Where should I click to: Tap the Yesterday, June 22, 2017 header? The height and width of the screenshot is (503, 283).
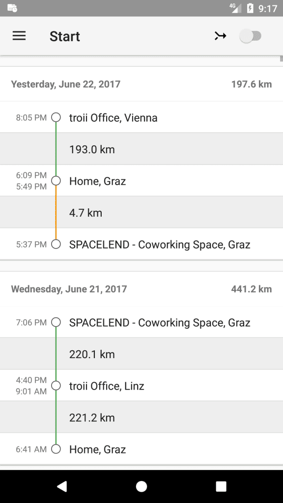pyautogui.click(x=141, y=84)
